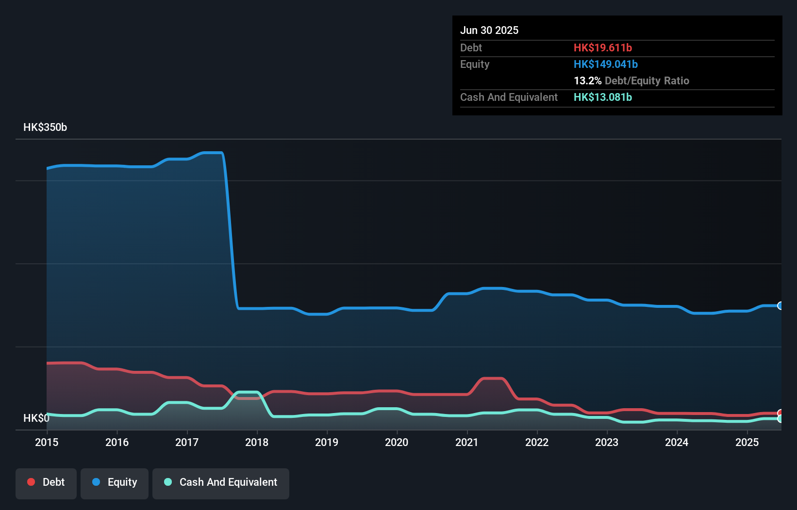
Task: Click the HK$0 axis label
Action: tap(37, 417)
